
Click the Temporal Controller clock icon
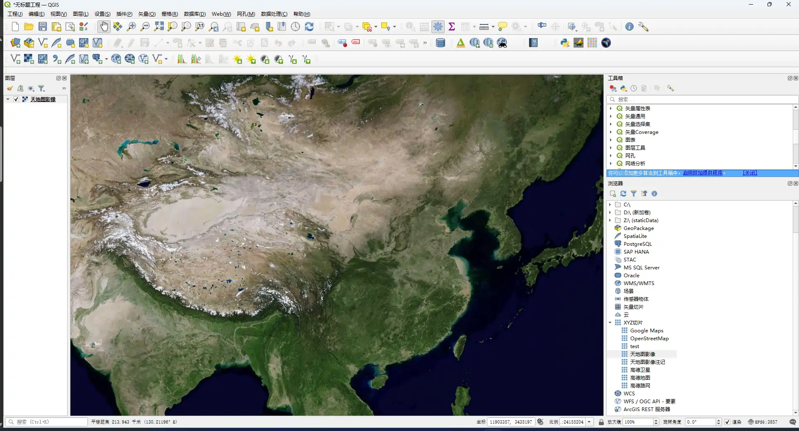point(295,27)
